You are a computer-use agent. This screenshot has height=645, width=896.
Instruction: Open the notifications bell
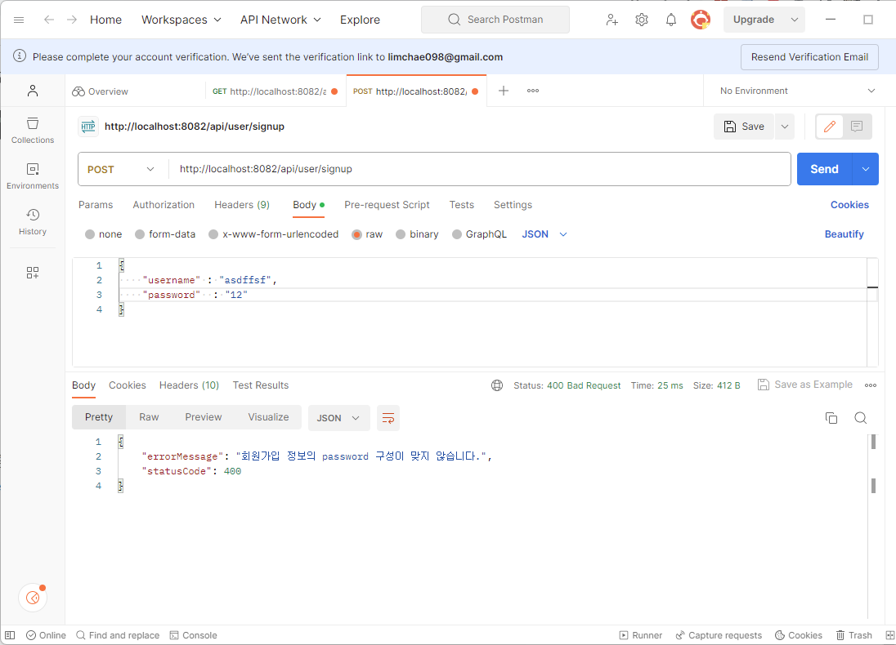pos(671,20)
